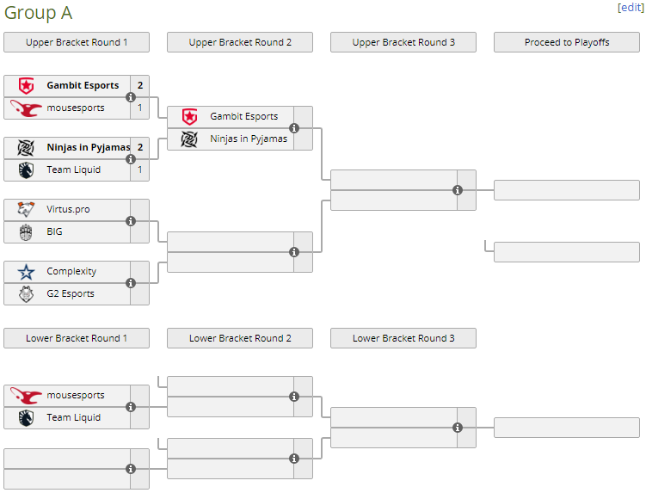Screen dimensions: 646x493
Task: Click the mousesports logo in Upper Bracket Round 1
Action: [26, 108]
